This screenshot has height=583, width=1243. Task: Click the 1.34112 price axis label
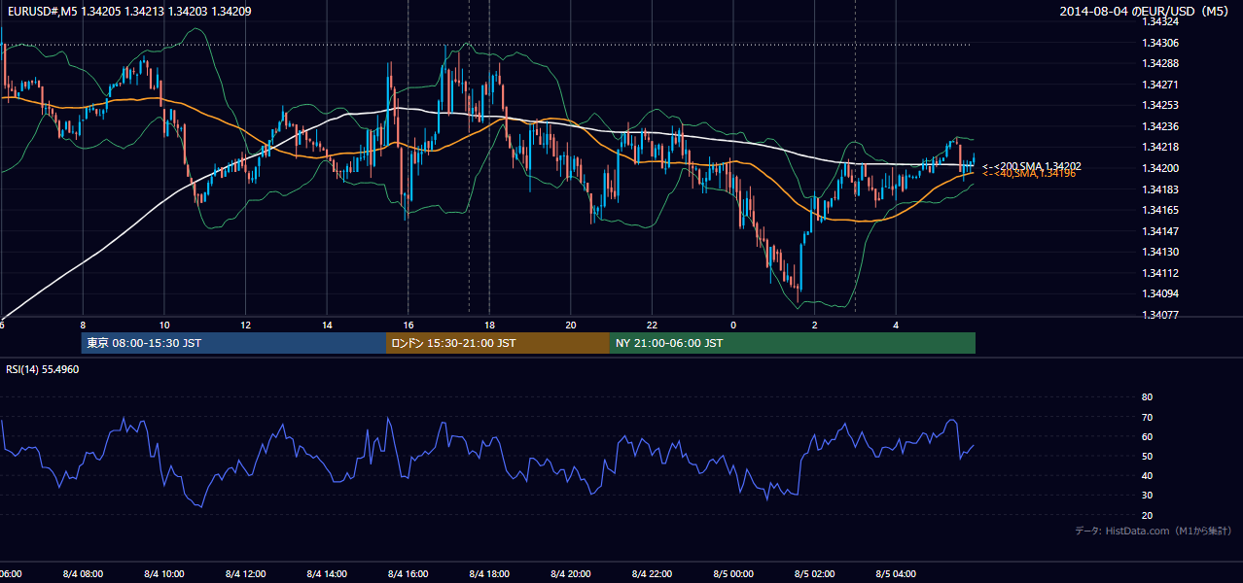point(1160,273)
